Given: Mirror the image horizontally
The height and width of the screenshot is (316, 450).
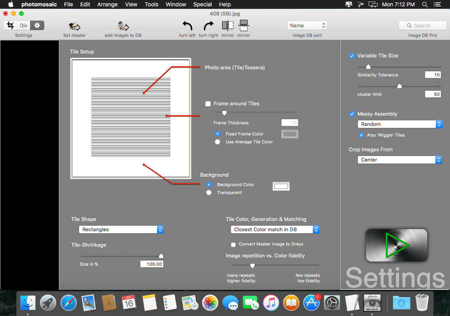Looking at the screenshot, I should [228, 26].
